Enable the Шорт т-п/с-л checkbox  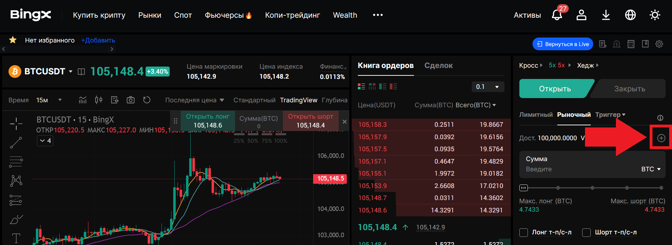[586, 233]
